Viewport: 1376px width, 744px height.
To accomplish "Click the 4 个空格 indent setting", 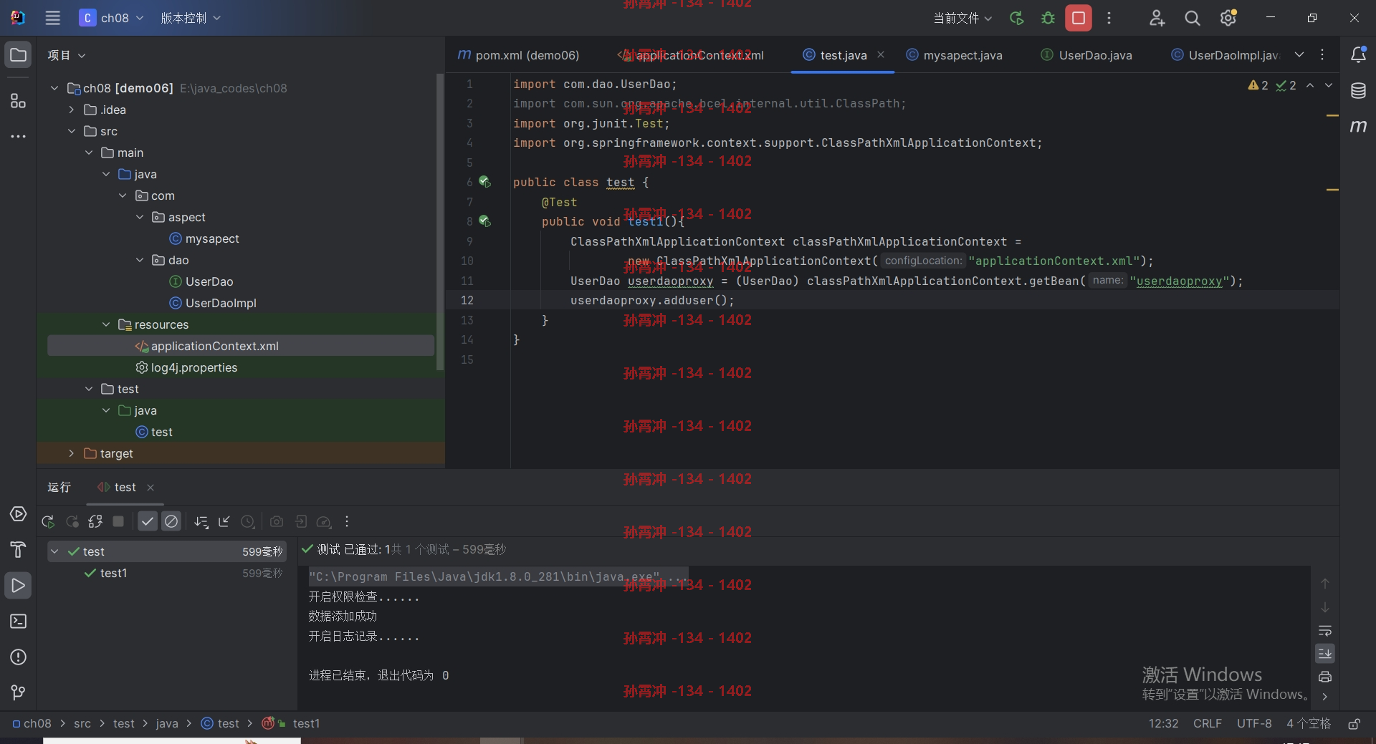I will tap(1309, 724).
